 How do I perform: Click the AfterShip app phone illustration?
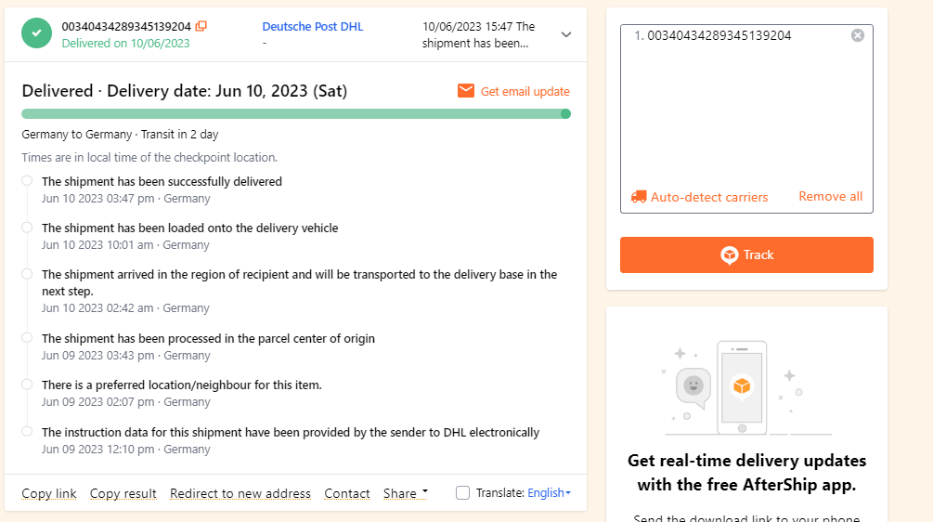point(741,386)
